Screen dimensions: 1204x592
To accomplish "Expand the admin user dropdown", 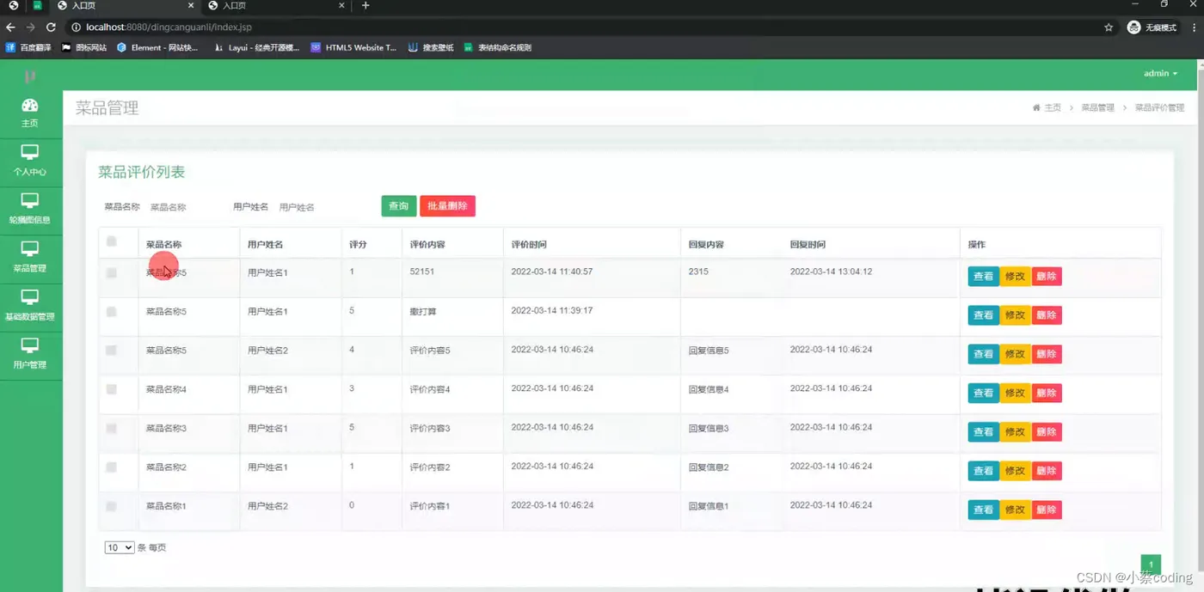I will (1160, 73).
